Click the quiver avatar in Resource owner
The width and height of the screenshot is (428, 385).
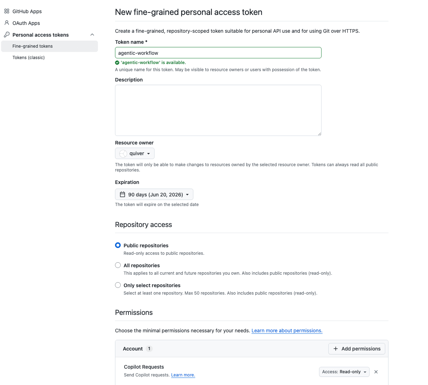[x=123, y=153]
